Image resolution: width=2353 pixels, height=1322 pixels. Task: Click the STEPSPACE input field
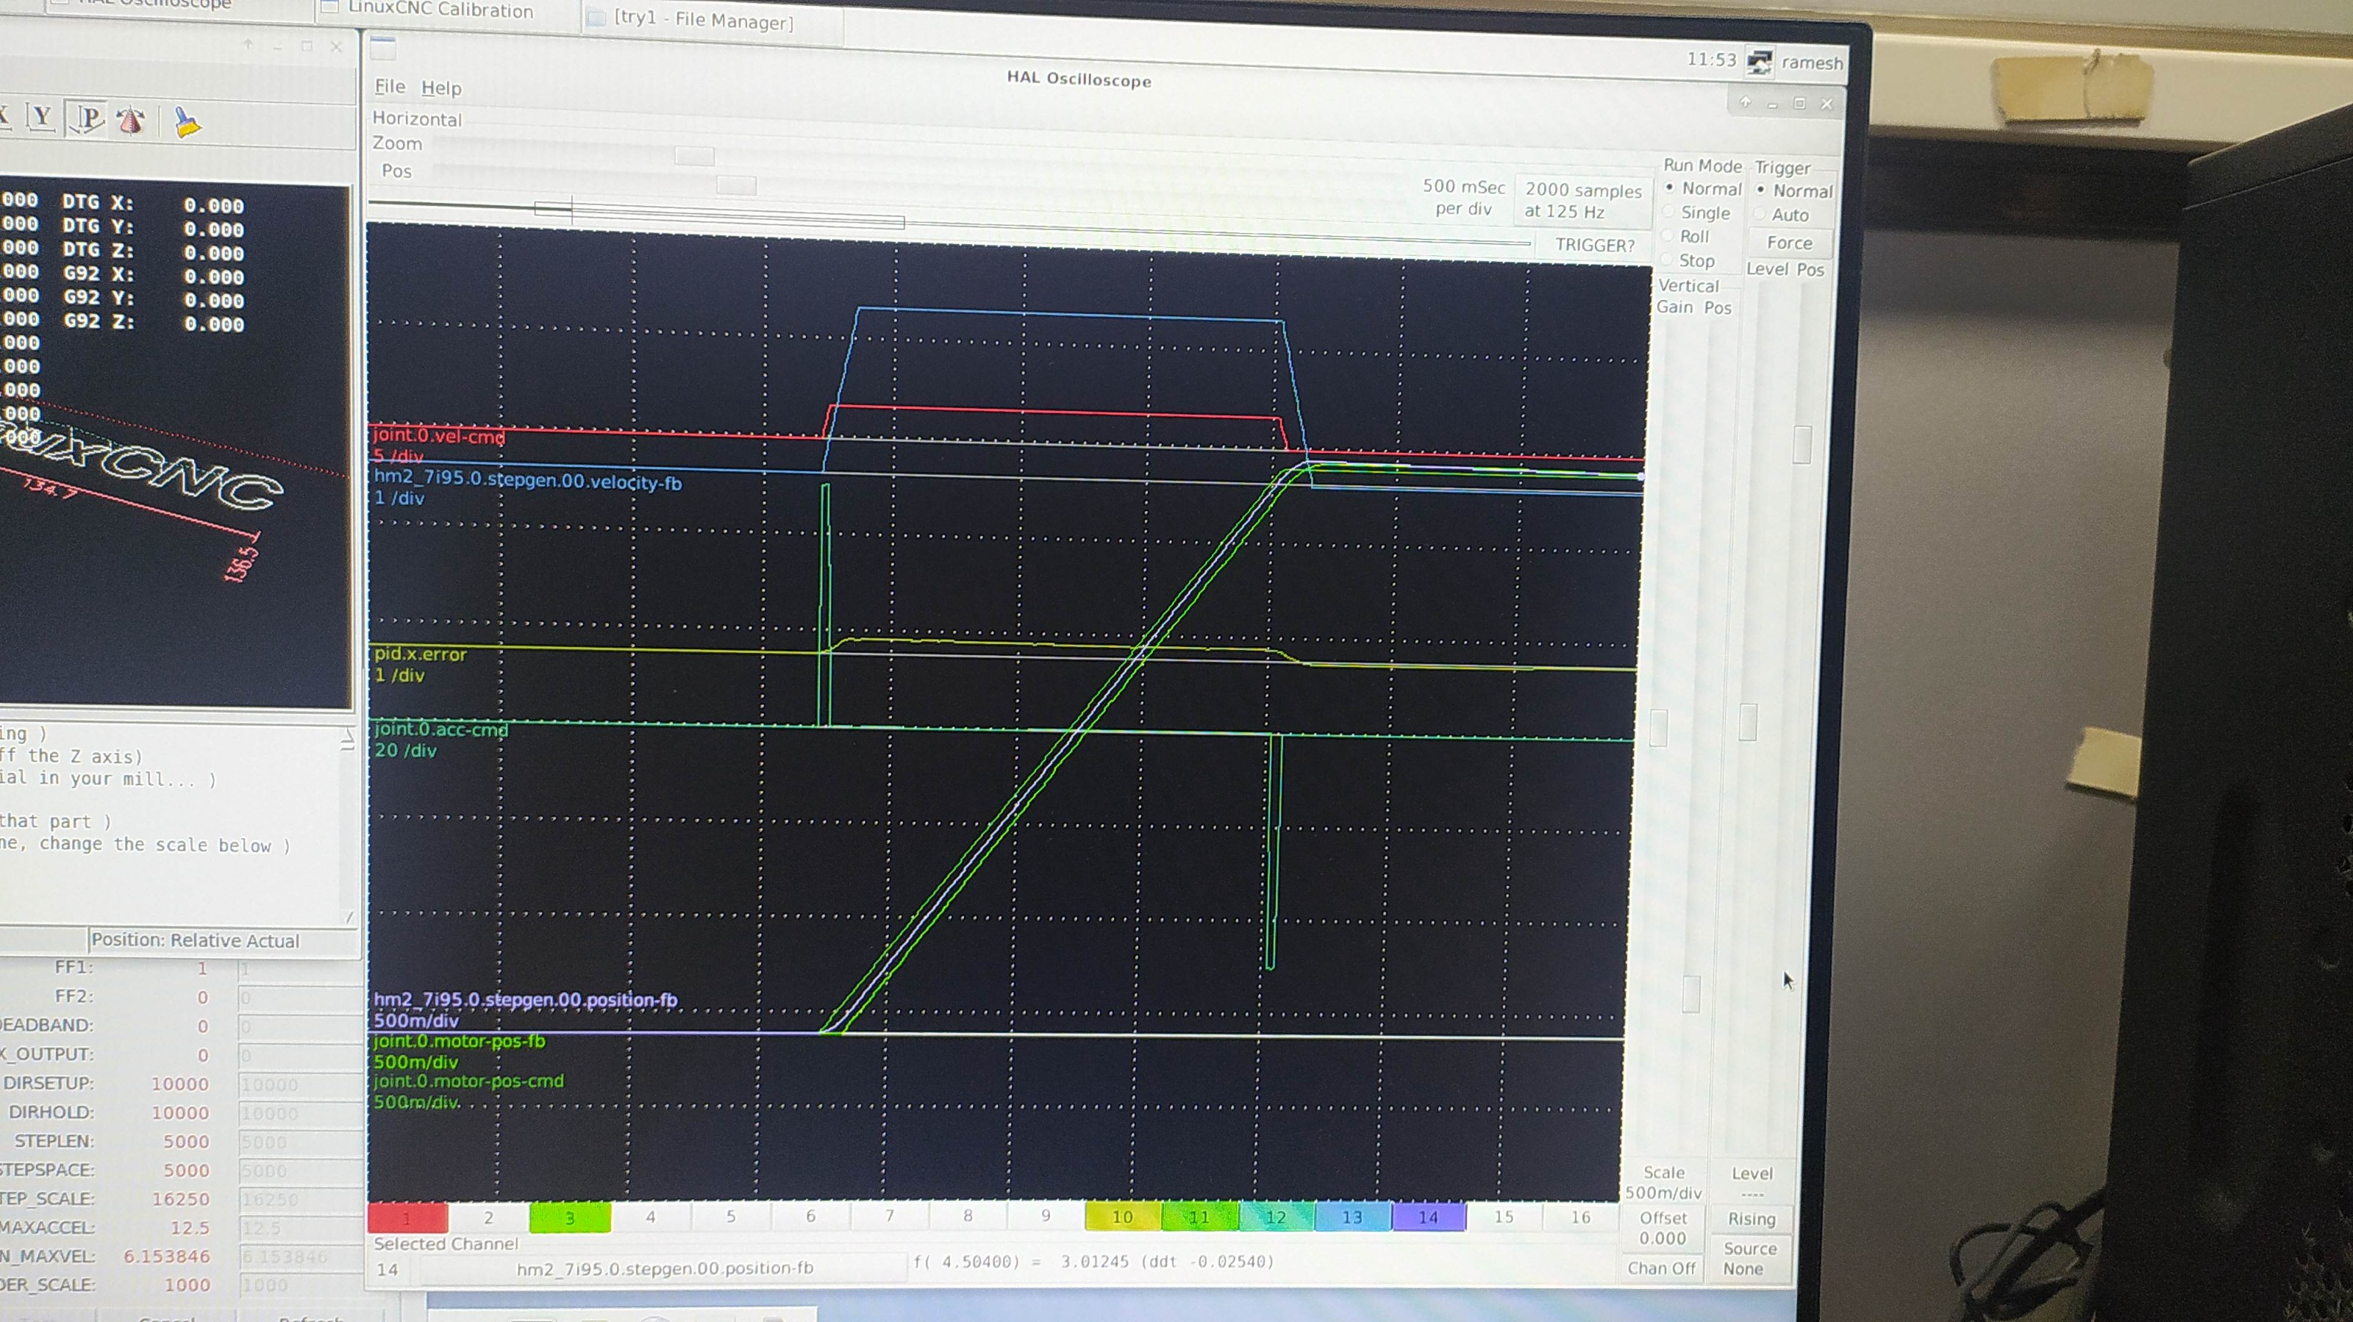tap(299, 1171)
